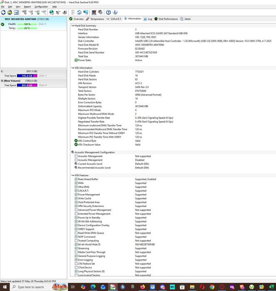Open Help with the question mark icon

(x=108, y=12)
